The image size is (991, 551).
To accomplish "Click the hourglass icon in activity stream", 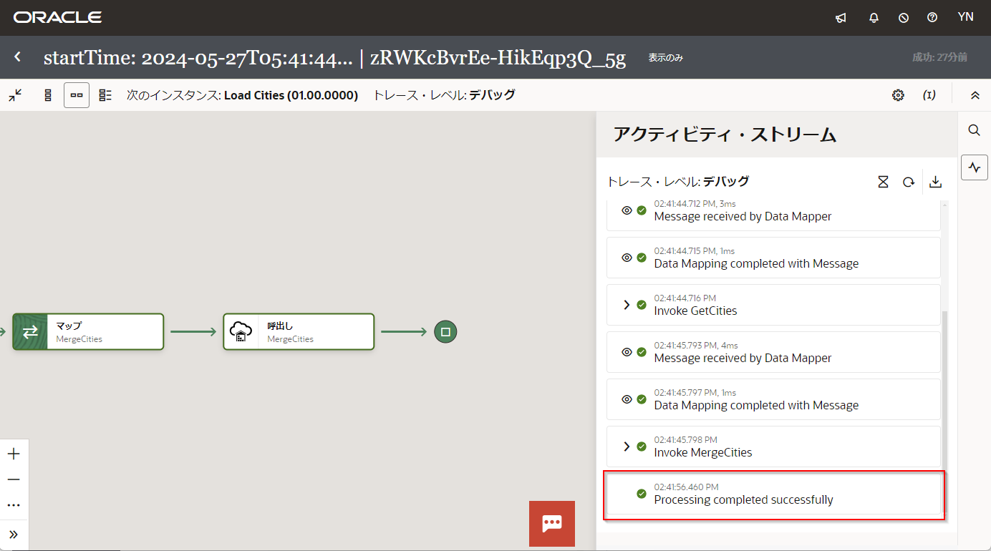I will pos(883,182).
